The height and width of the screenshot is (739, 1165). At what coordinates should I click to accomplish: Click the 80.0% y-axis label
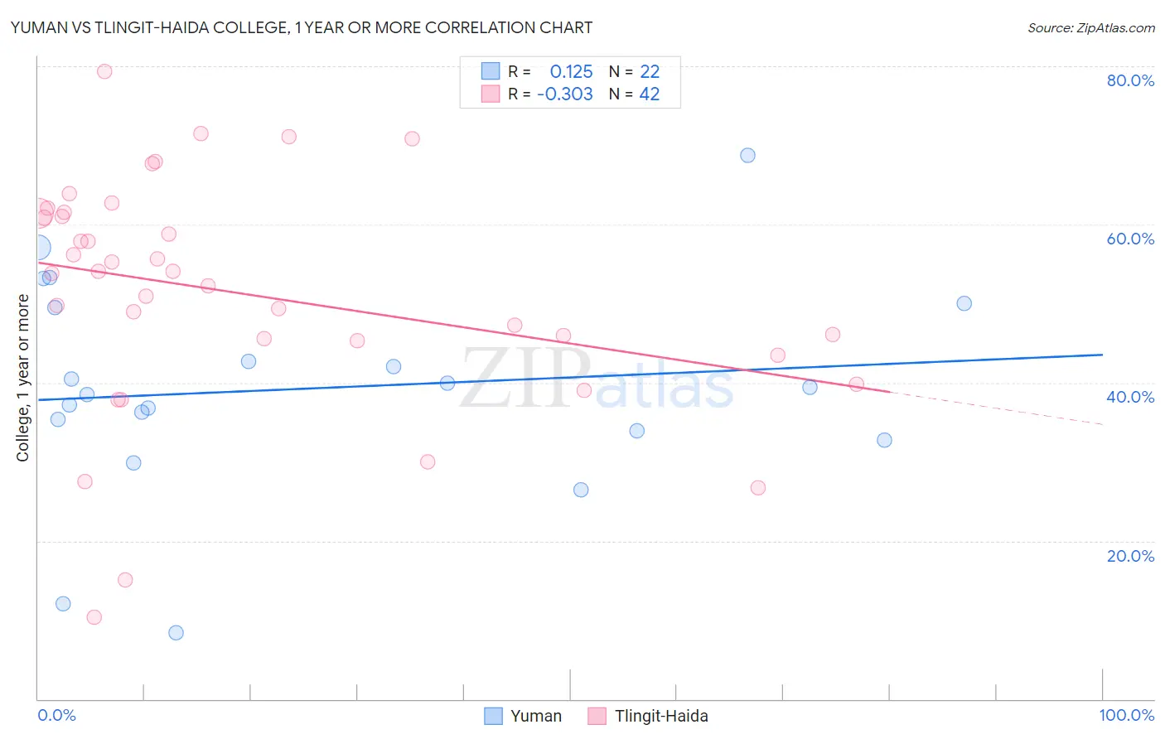tap(1130, 80)
